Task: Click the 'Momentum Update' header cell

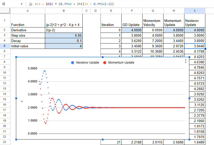Action: tap(174, 21)
